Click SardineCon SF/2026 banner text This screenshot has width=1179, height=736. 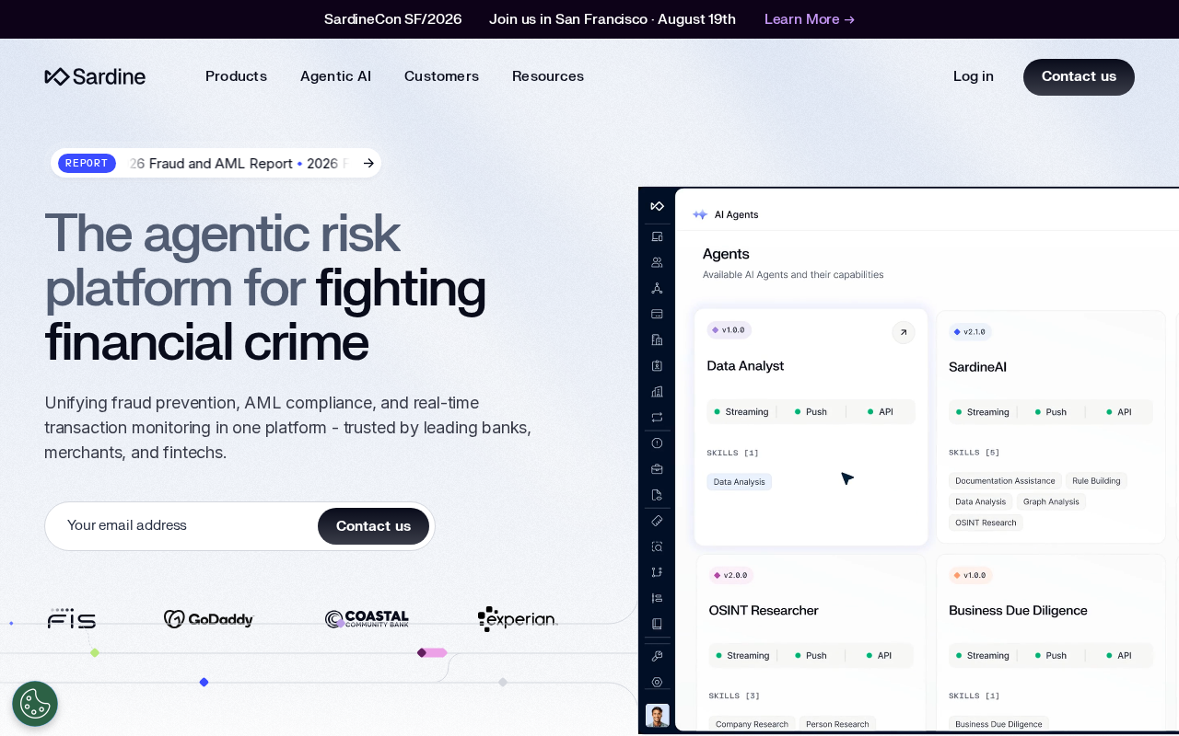pyautogui.click(x=392, y=19)
